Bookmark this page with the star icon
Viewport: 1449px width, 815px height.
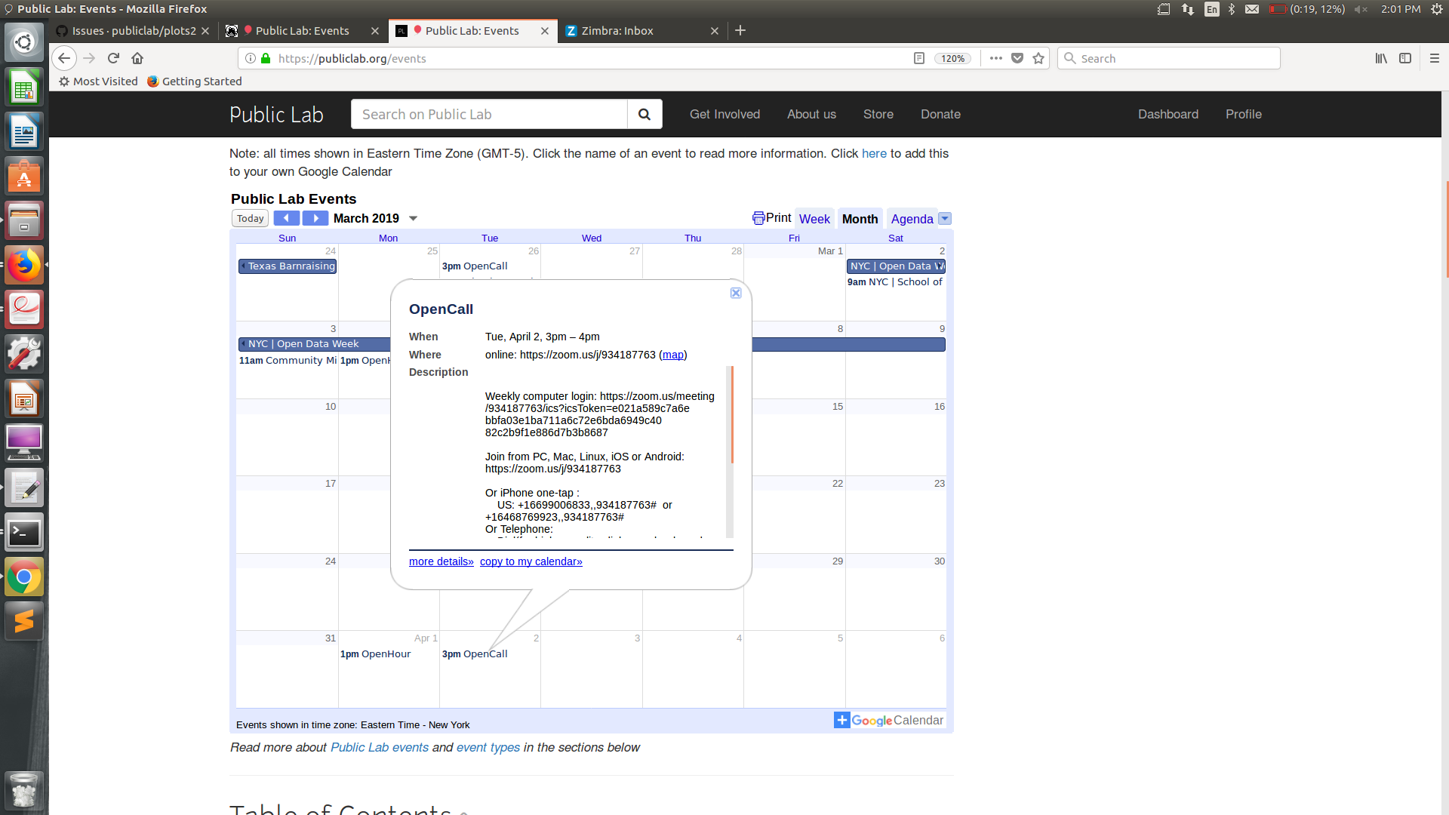(x=1038, y=58)
